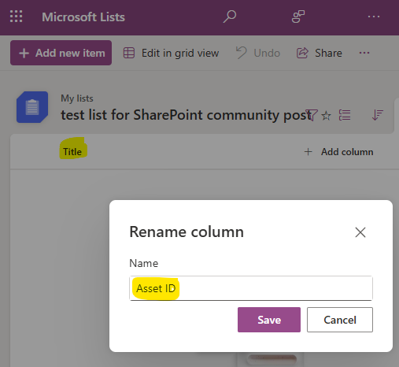This screenshot has width=399, height=367.
Task: Open the sort icon
Action: (x=378, y=115)
